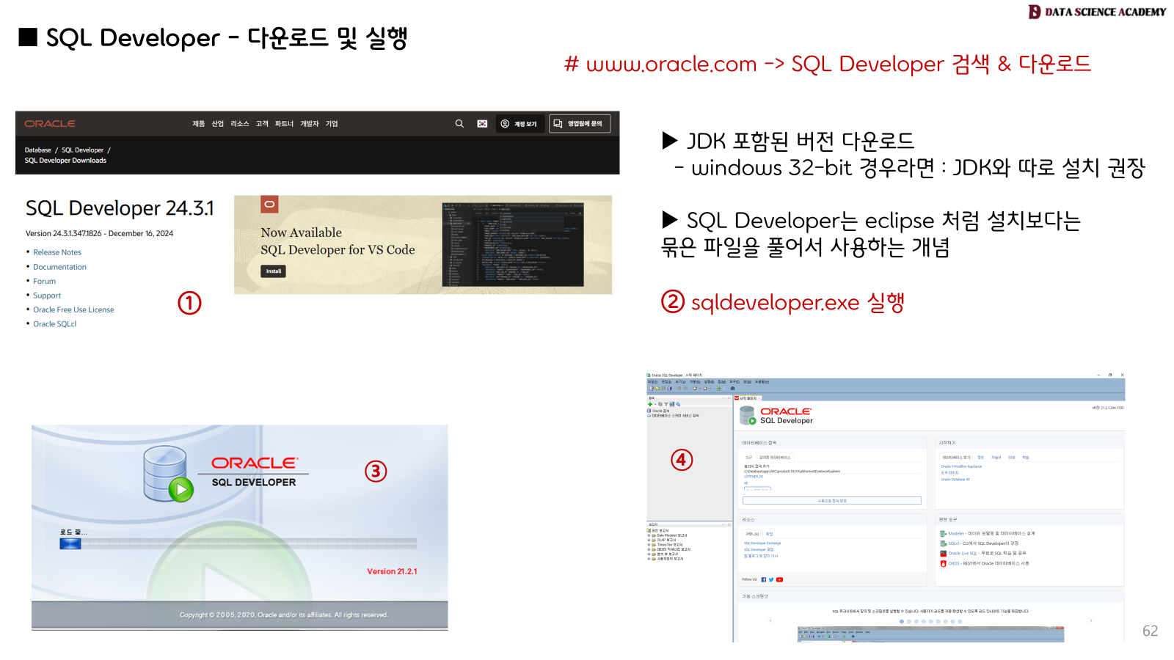The width and height of the screenshot is (1174, 660).
Task: Click the Install button in VS Code banner
Action: (x=274, y=271)
